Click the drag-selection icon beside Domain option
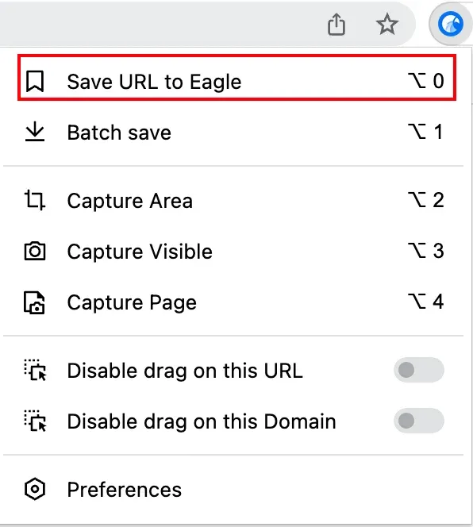473x527 pixels. click(x=35, y=421)
